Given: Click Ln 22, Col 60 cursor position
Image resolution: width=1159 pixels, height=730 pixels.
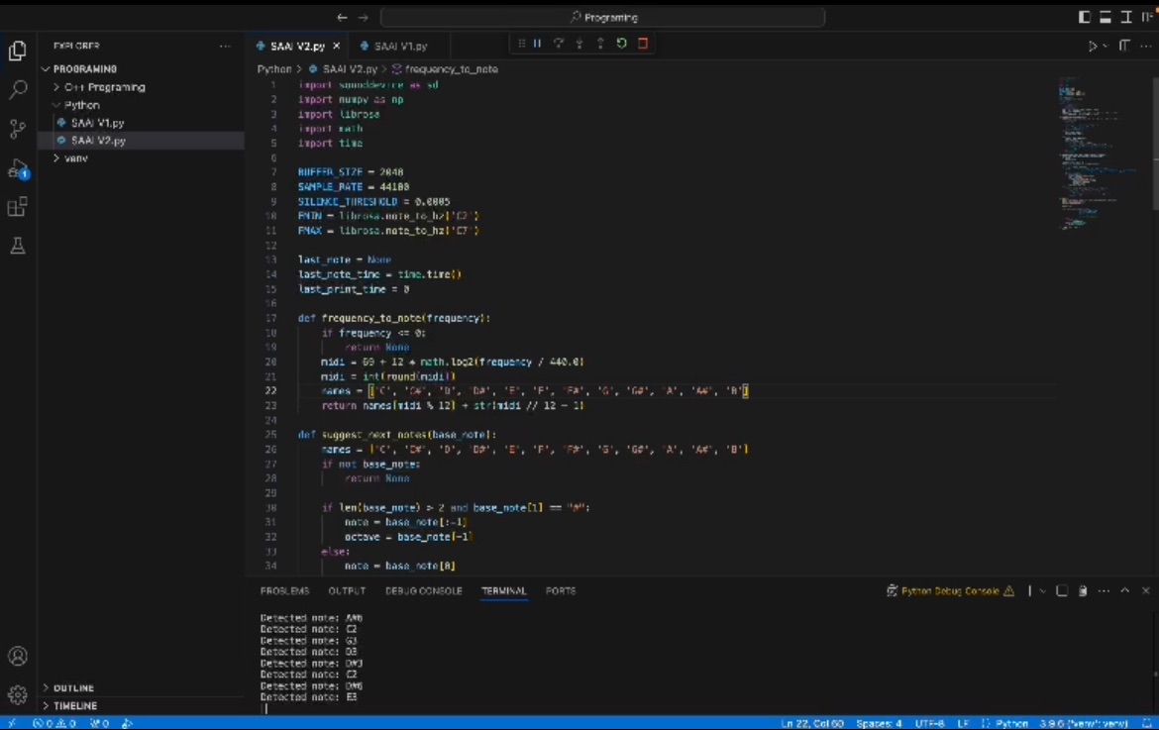Looking at the screenshot, I should point(811,723).
